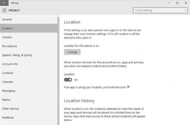Open the General privacy section
The width and height of the screenshot is (190, 125).
pyautogui.click(x=28, y=19)
